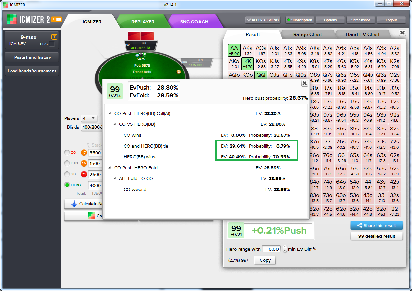Select the HERO radio button
The width and height of the screenshot is (412, 291).
[67, 185]
